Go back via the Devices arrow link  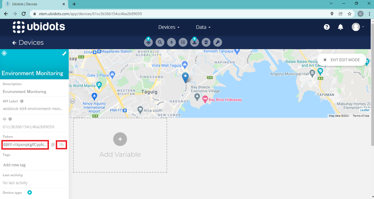coord(28,43)
